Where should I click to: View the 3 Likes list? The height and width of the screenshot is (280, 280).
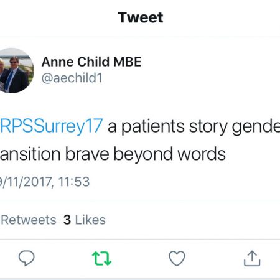point(85,220)
